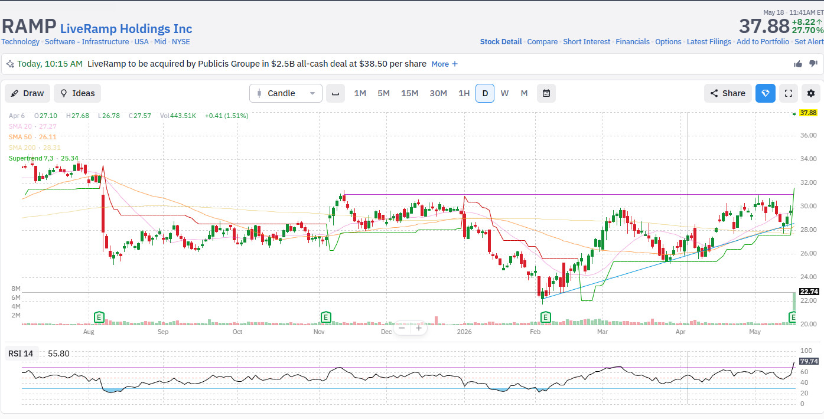Switch to the 15M timeframe
824x419 pixels.
pos(410,93)
